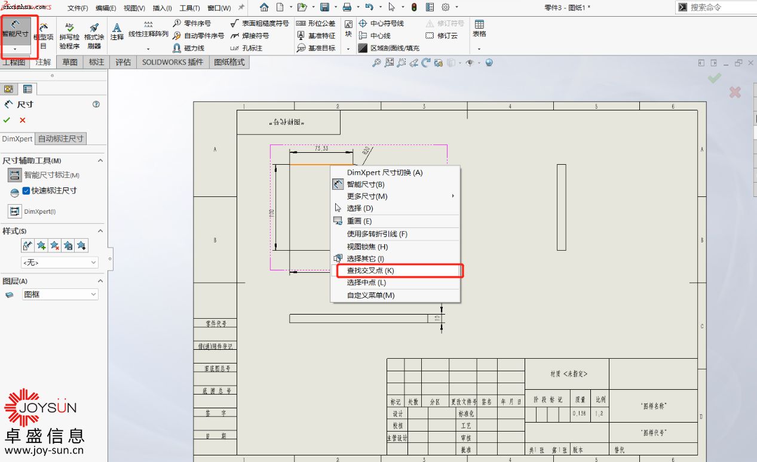Add a 焊接符号 weld symbol
Screen dimensions: 757x462
250,36
